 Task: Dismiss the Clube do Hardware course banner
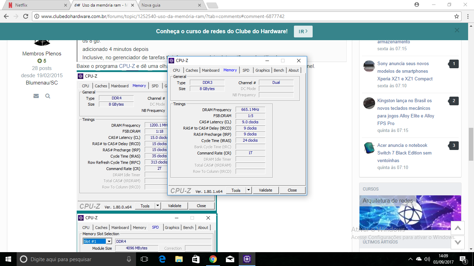point(457,30)
